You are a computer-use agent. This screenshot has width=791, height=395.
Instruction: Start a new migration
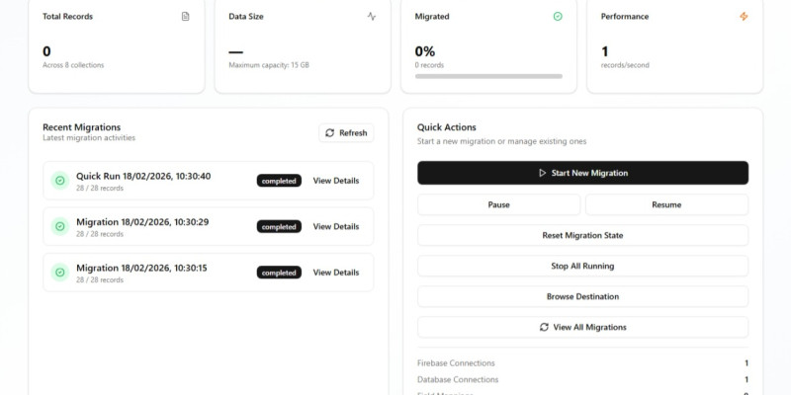(582, 173)
